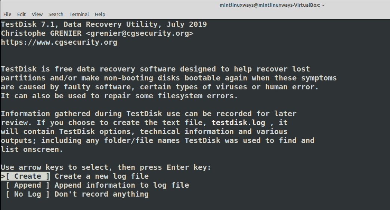Image resolution: width=390 pixels, height=210 pixels.
Task: Click the https://www.cgsecurity.org URL
Action: coord(59,42)
